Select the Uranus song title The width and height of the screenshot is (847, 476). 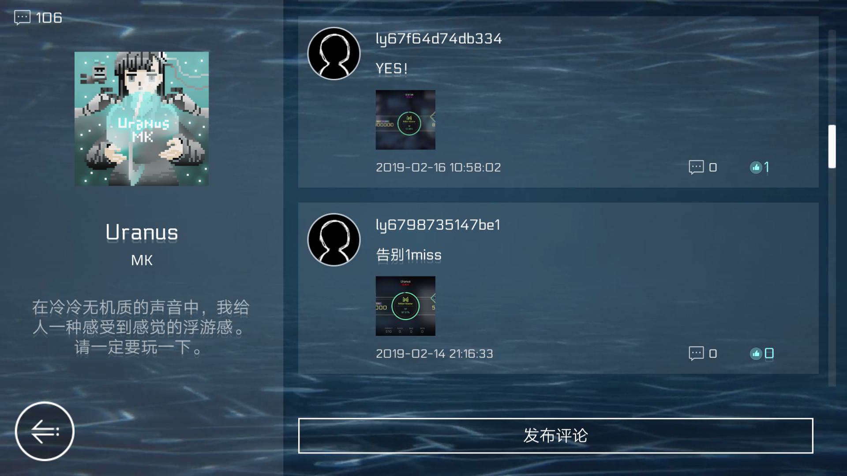142,232
